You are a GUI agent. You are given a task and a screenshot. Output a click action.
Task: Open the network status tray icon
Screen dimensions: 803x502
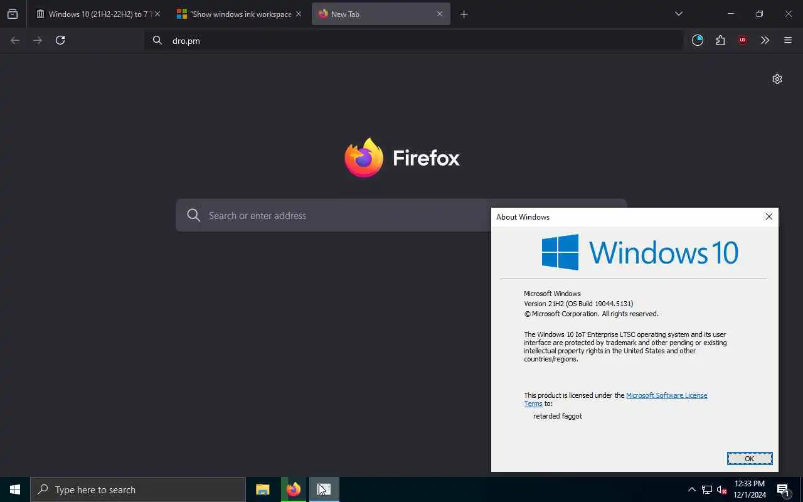click(707, 489)
